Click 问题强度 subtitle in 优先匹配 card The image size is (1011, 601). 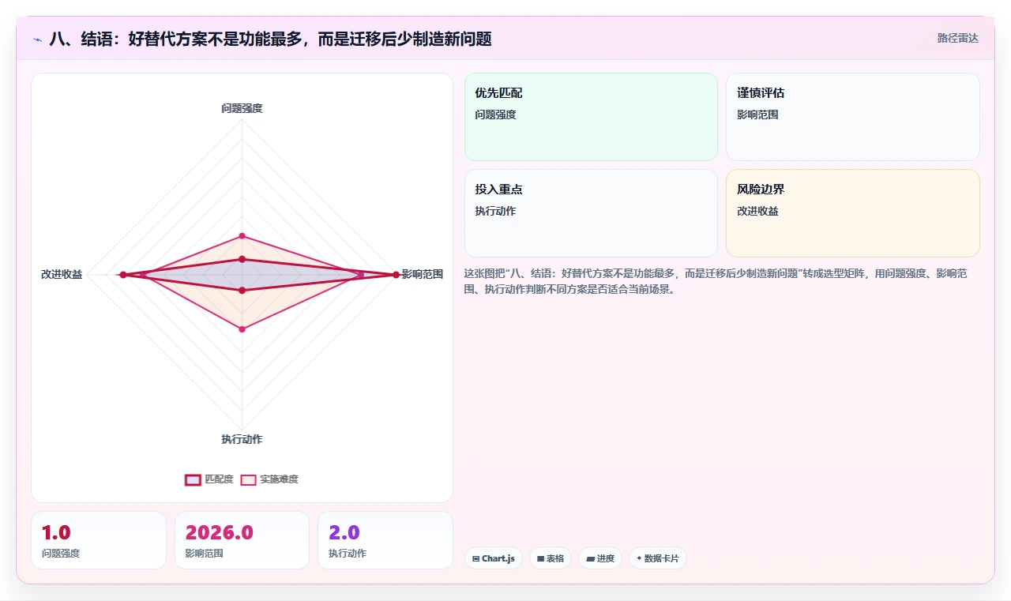point(495,115)
